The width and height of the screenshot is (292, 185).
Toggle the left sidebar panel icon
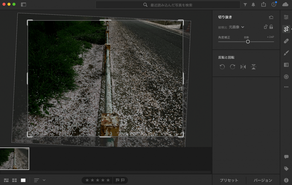[x=23, y=5]
